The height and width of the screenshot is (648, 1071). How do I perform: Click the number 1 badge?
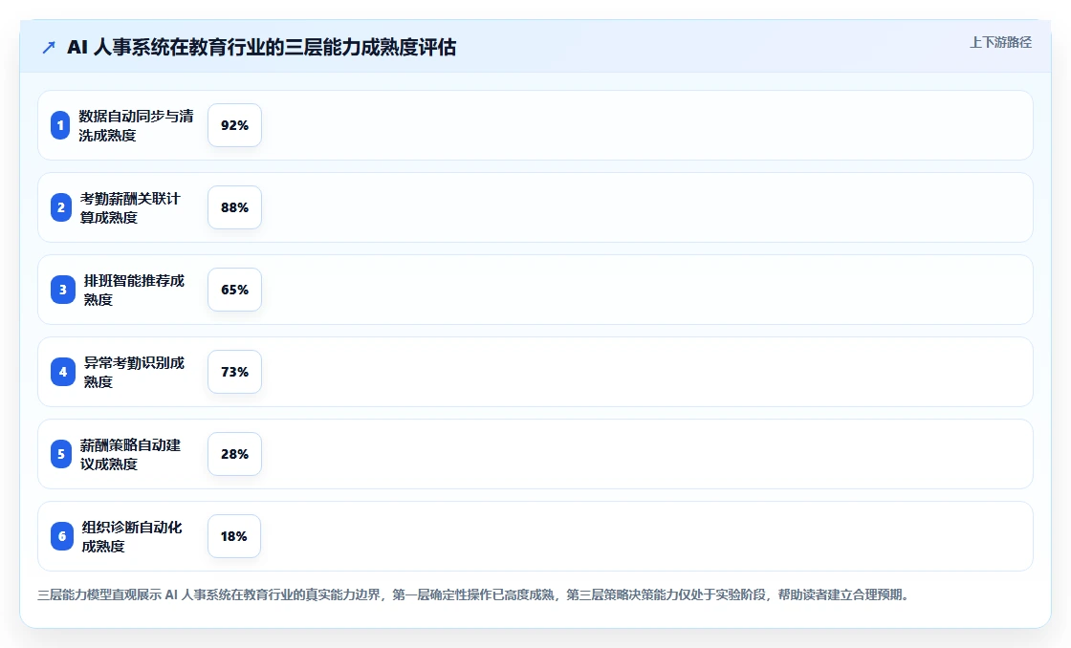(60, 125)
